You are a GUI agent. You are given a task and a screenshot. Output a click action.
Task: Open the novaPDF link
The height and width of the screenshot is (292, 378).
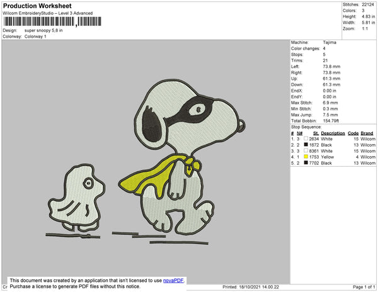point(173,281)
